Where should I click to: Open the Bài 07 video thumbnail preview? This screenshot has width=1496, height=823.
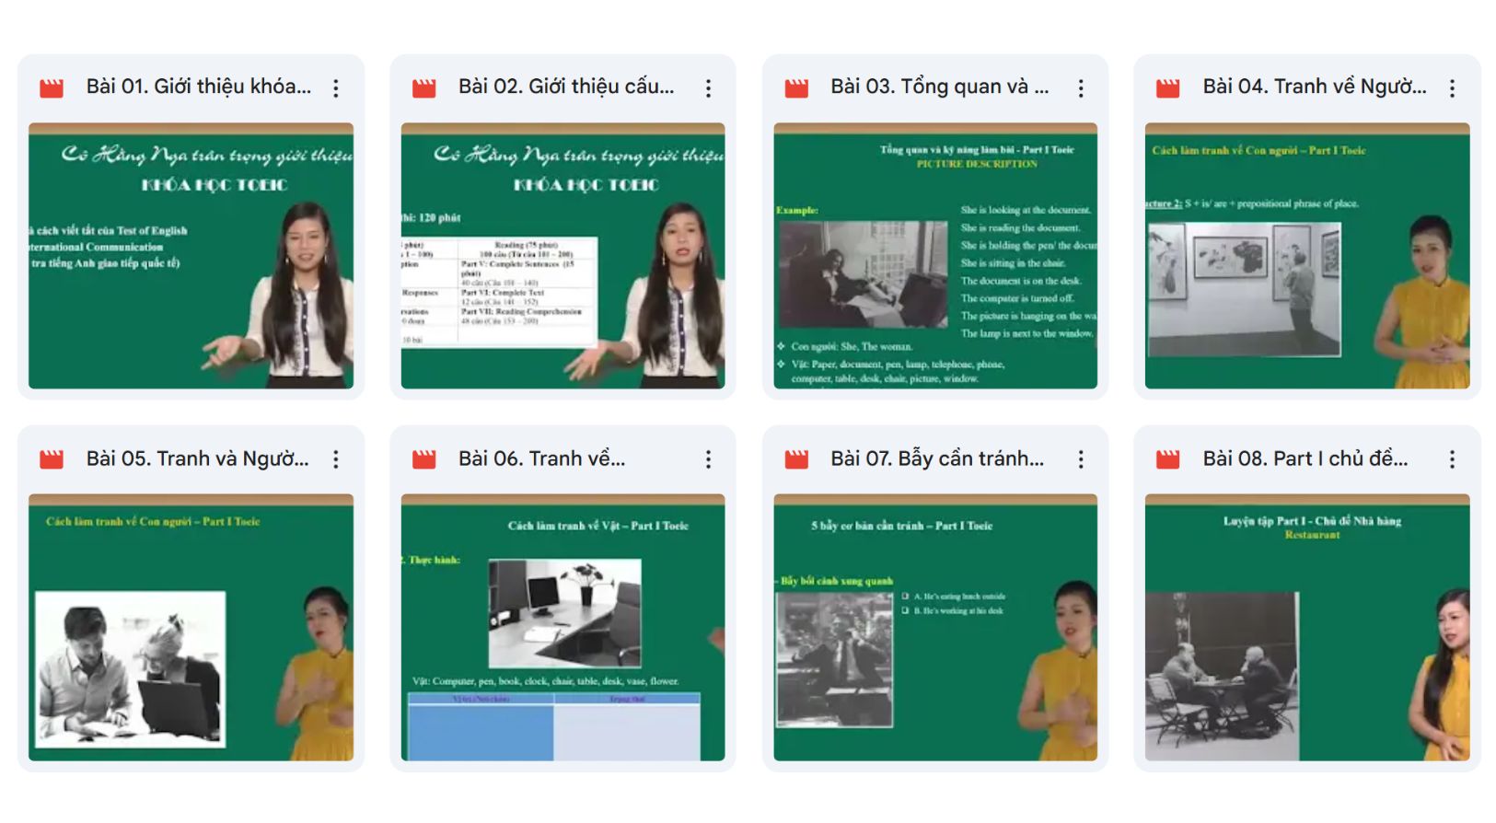tap(935, 628)
